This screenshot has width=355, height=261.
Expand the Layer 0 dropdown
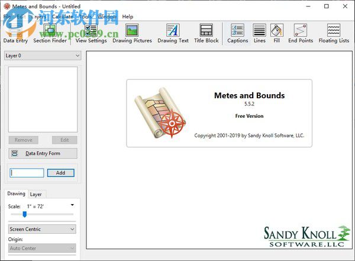pyautogui.click(x=43, y=56)
